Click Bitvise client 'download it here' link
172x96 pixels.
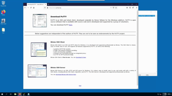coord(81,57)
